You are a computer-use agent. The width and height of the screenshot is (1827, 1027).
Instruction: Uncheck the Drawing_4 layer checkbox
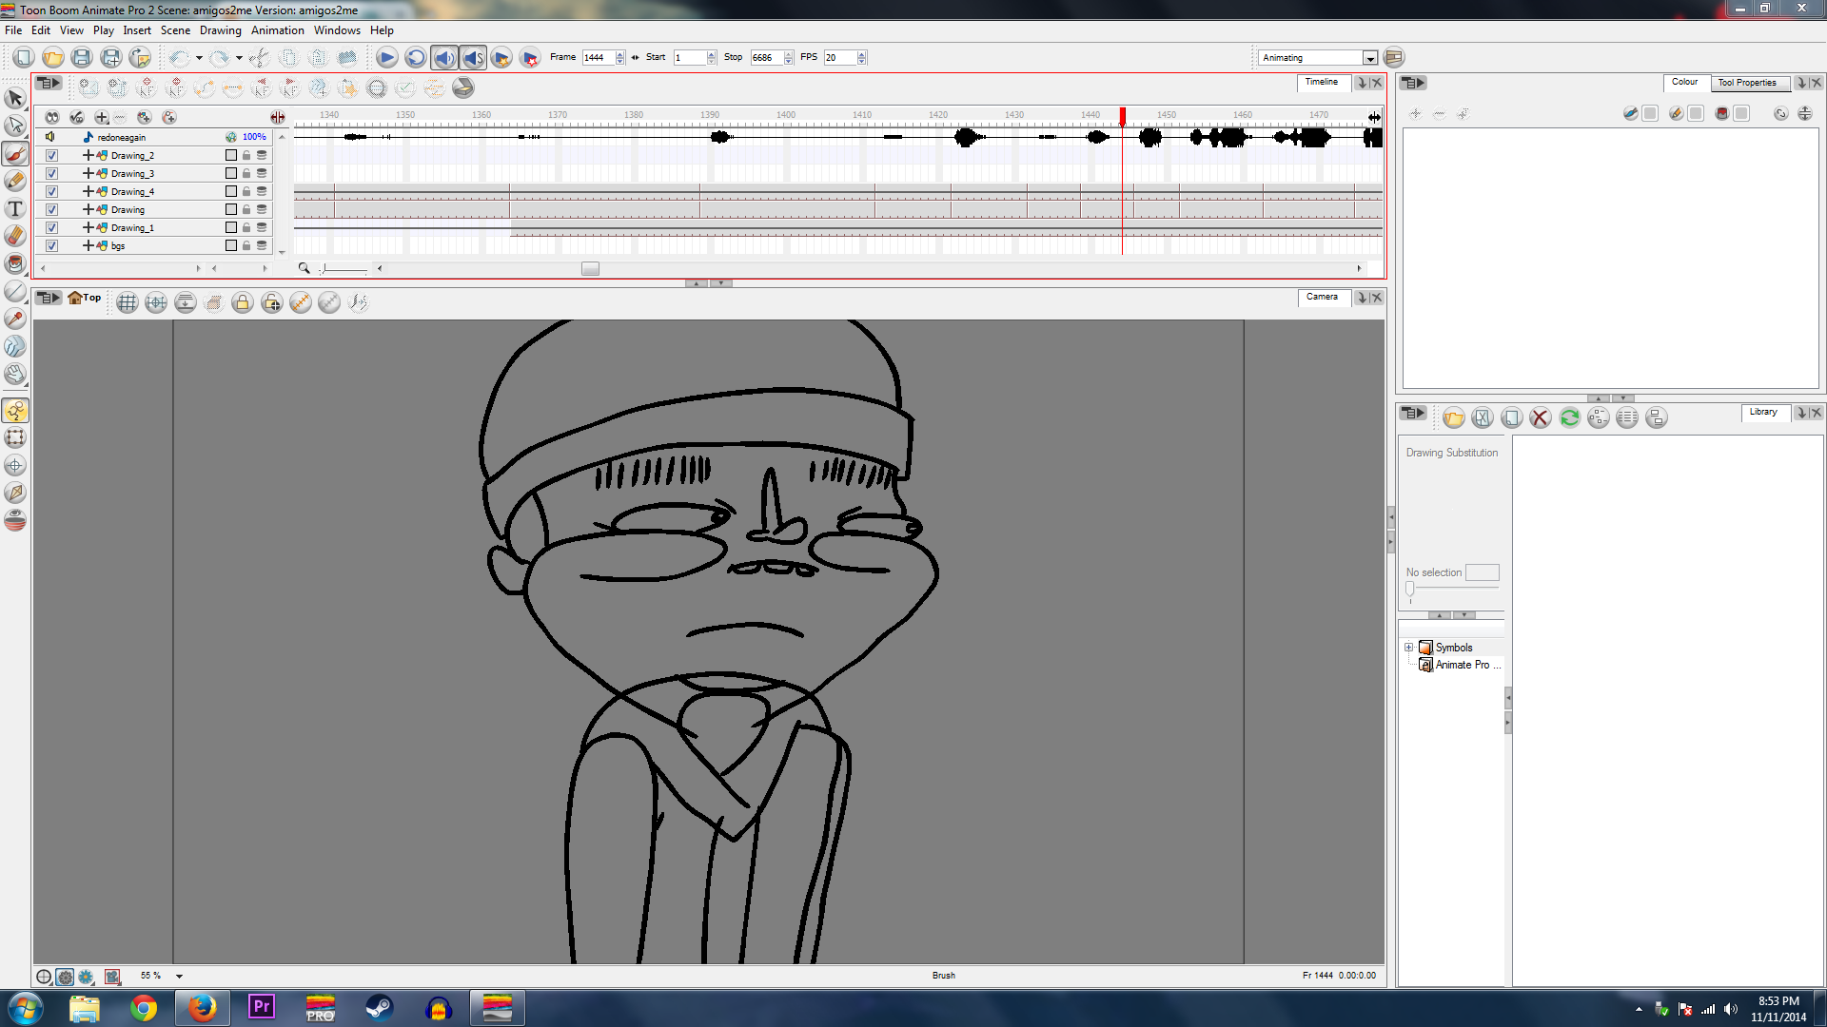51,191
